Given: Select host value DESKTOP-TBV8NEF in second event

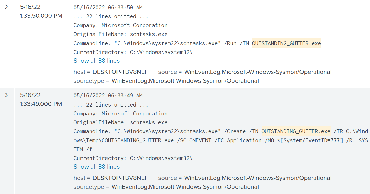Looking at the screenshot, I should coord(120,178).
